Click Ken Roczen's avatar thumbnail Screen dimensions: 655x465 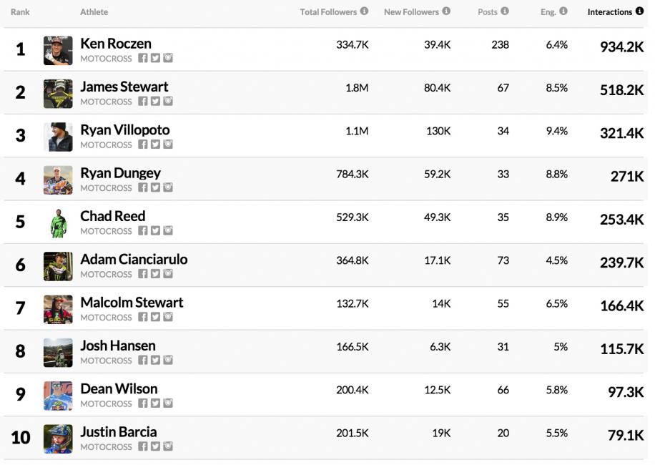pos(58,50)
